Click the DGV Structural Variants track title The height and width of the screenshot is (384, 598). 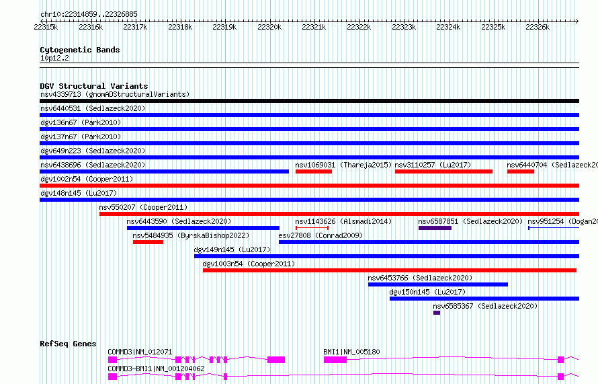(94, 86)
